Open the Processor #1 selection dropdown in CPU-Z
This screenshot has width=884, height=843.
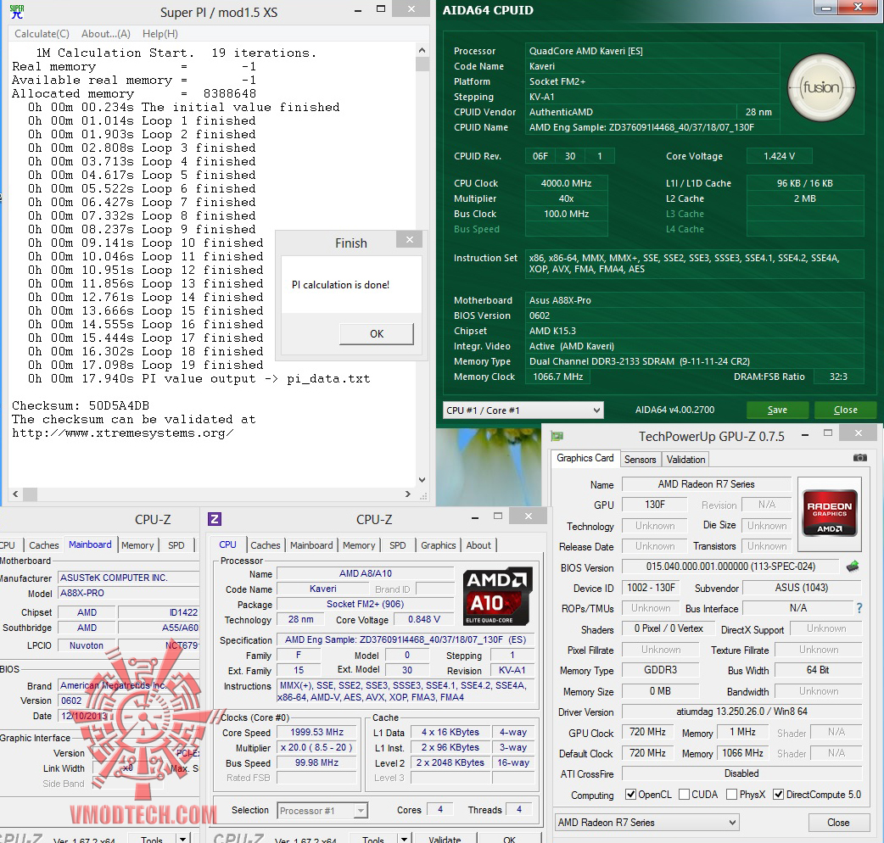click(x=322, y=810)
